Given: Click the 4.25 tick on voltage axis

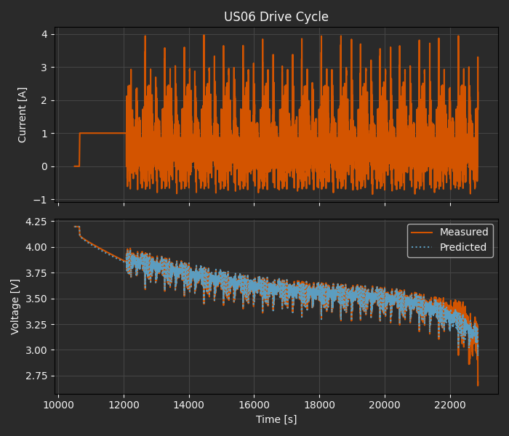Looking at the screenshot, I should (x=36, y=222).
